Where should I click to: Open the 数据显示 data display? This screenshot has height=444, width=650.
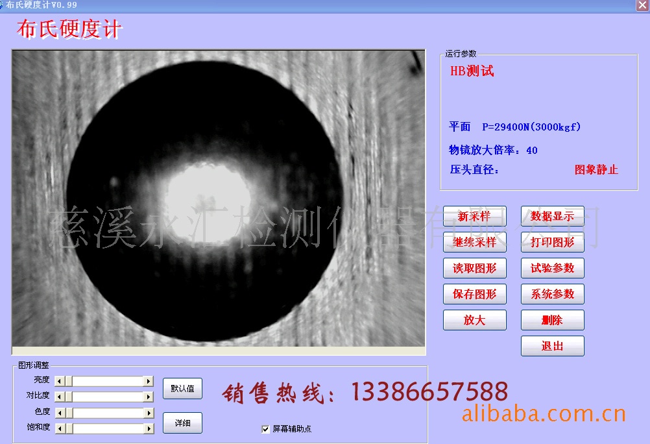(552, 216)
